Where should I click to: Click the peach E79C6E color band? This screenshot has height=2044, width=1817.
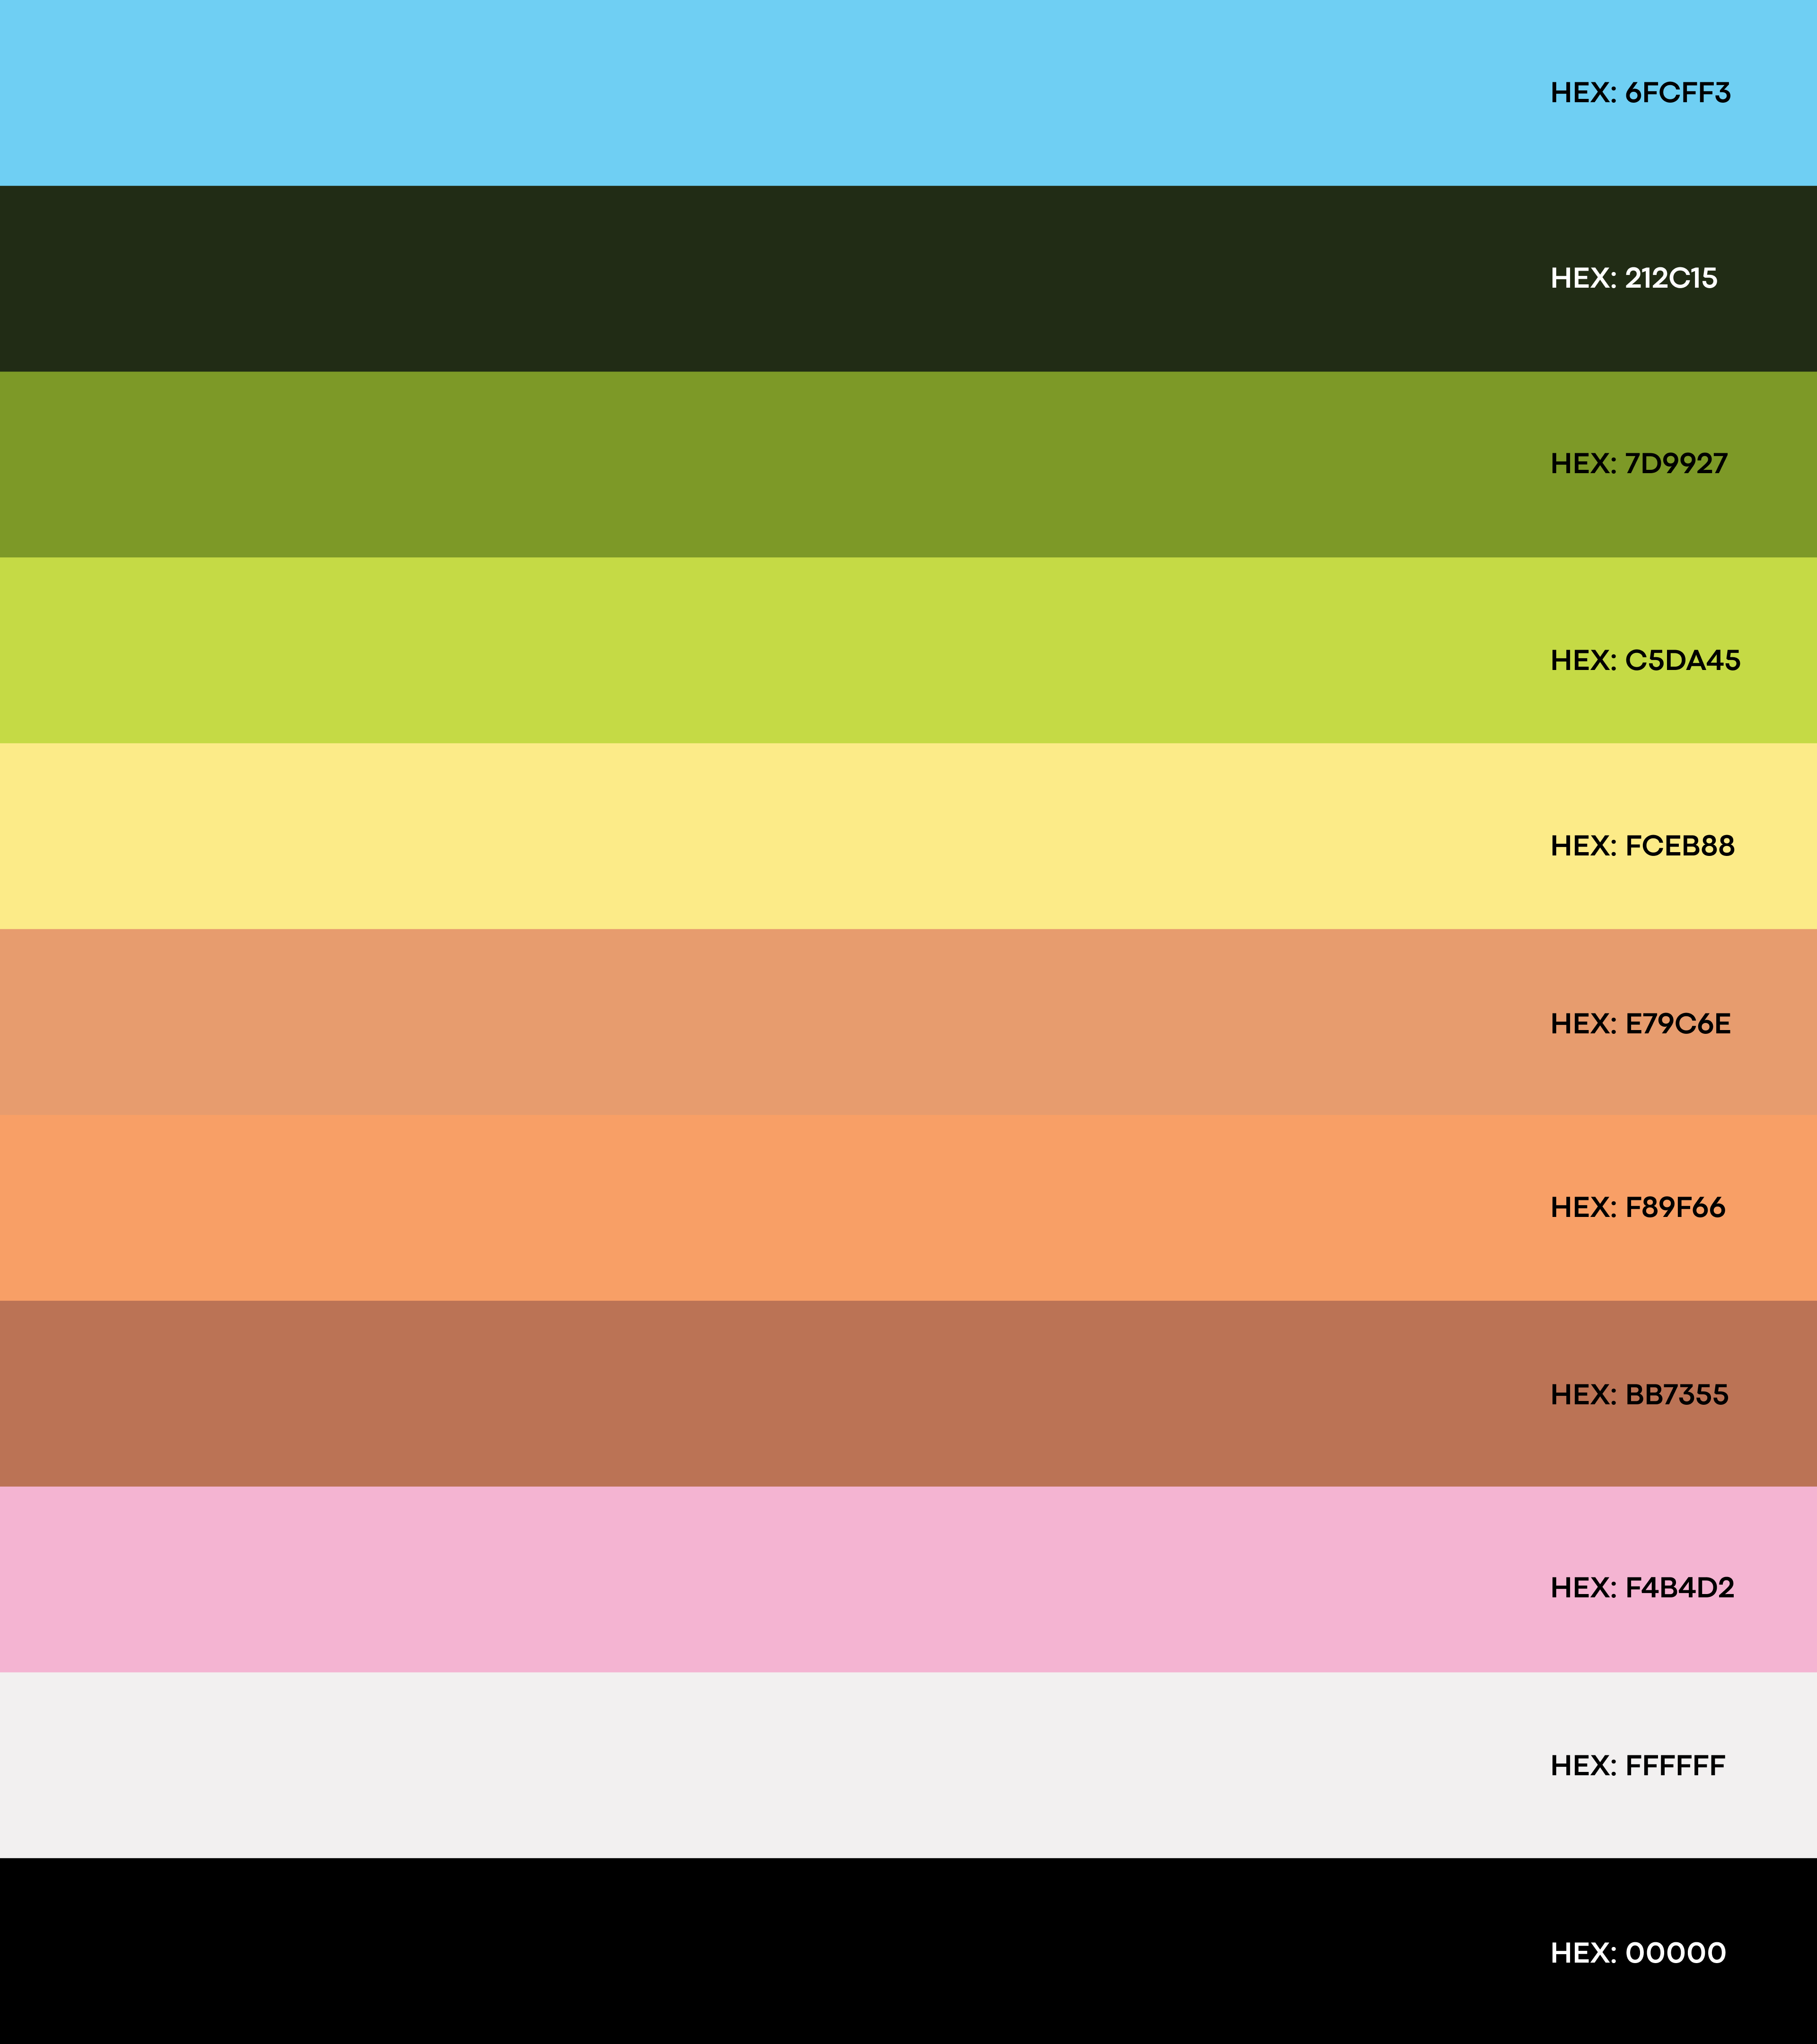[760, 1022]
